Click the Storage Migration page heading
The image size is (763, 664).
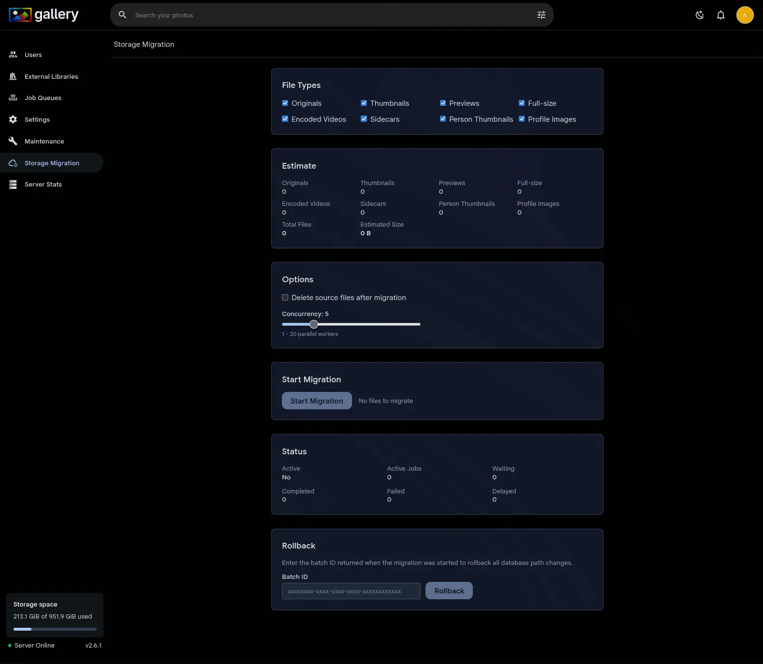[x=144, y=44]
